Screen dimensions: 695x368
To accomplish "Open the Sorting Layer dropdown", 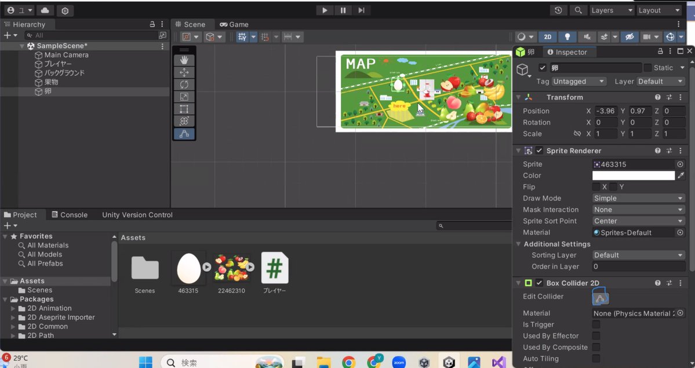I will coord(639,255).
